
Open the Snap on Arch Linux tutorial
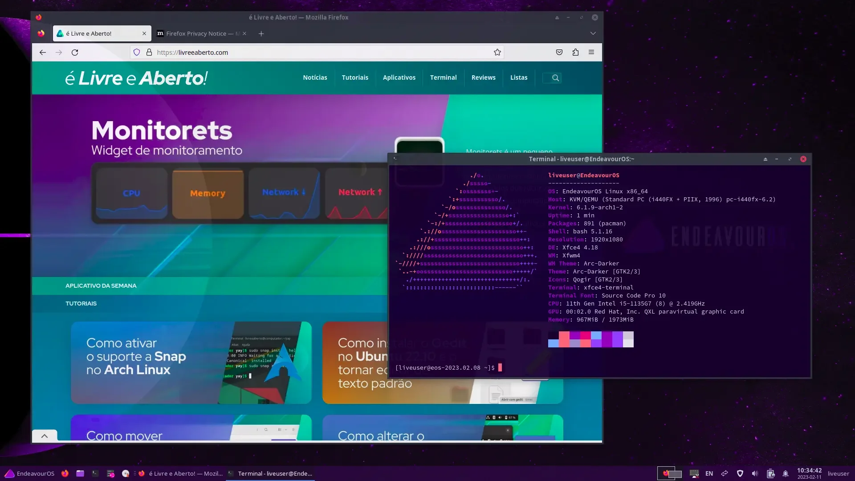(191, 363)
